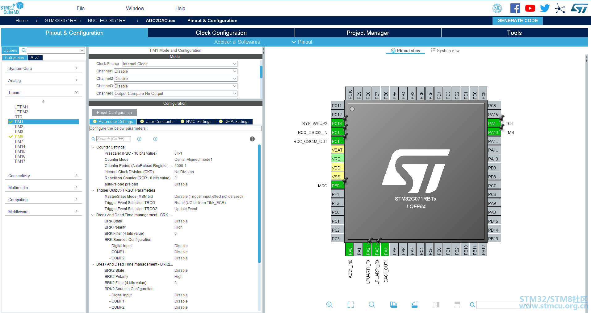Open the Clock Source dropdown
Screen dimensions: 591x313
pyautogui.click(x=180, y=64)
